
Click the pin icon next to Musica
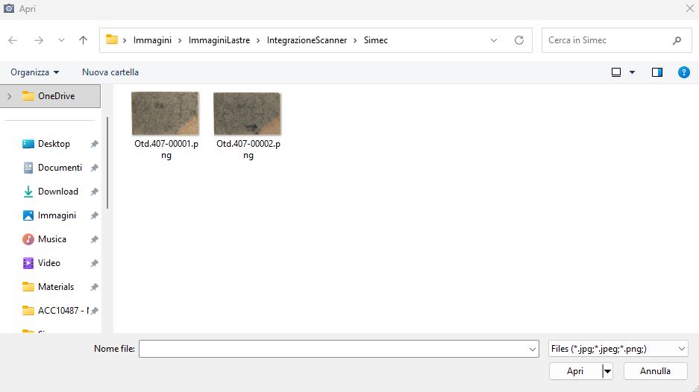pyautogui.click(x=94, y=239)
